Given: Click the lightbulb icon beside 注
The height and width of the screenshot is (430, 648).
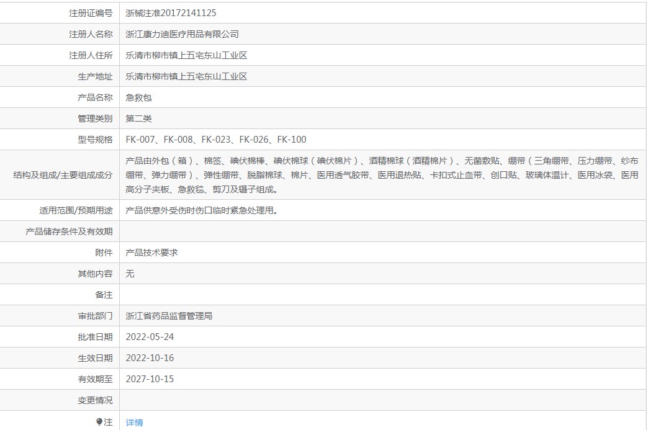Looking at the screenshot, I should (99, 422).
